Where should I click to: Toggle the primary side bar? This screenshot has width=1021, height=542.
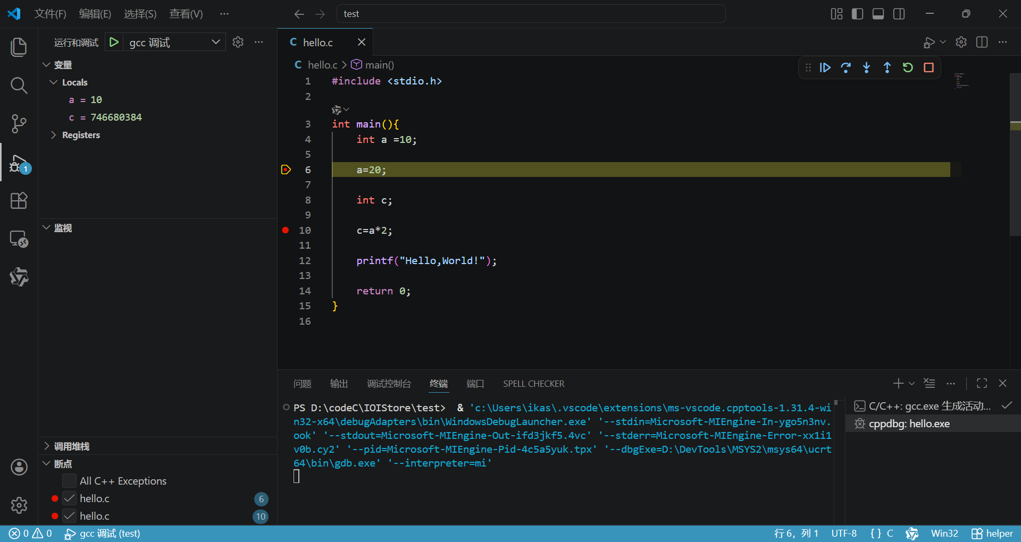(857, 14)
